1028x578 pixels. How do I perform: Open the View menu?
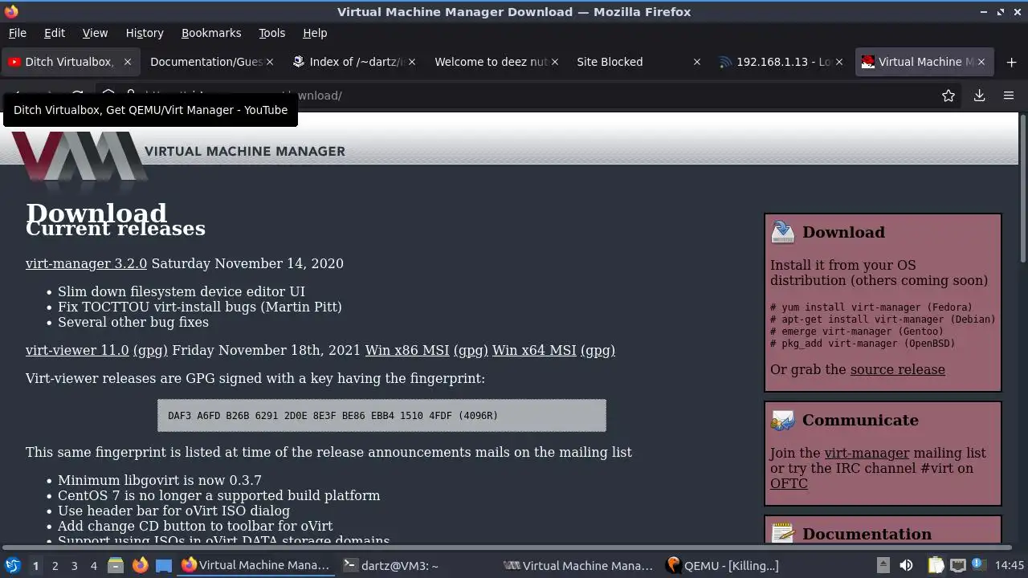pyautogui.click(x=95, y=33)
